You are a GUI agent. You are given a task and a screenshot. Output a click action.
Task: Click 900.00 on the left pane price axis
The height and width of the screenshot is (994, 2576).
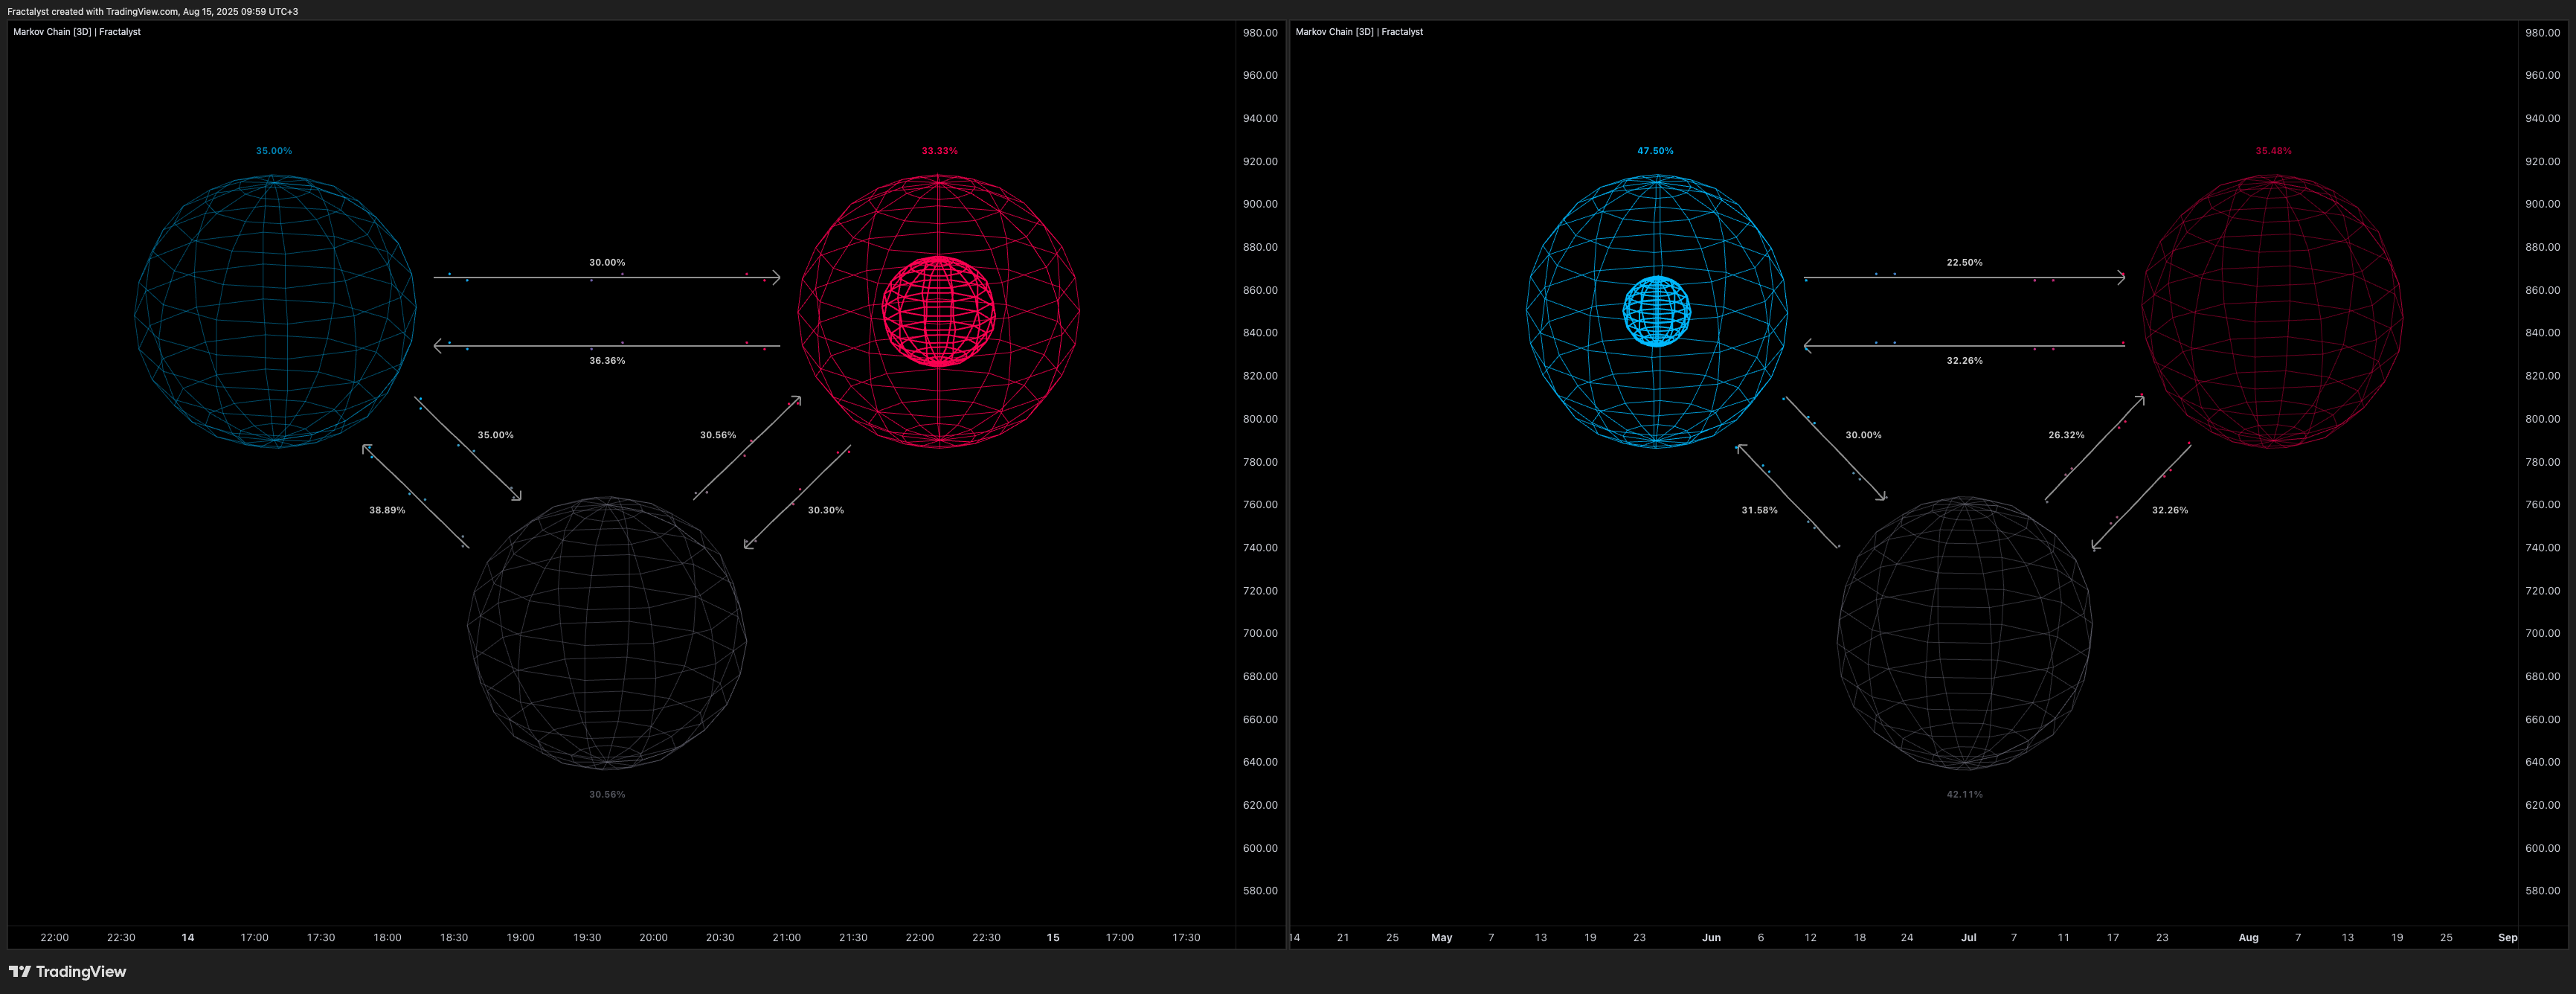[1260, 204]
